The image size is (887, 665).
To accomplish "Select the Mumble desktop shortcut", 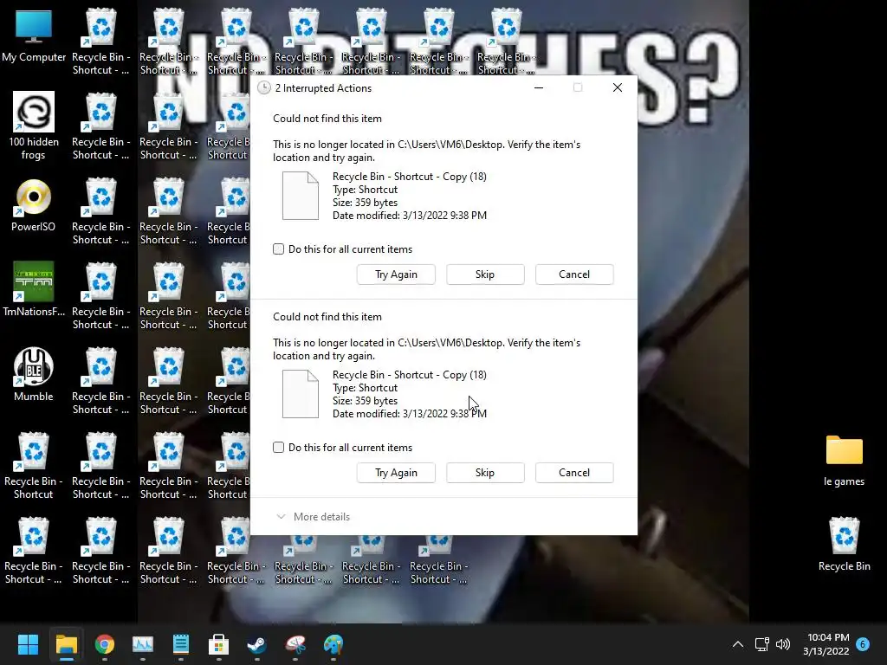I will (34, 374).
